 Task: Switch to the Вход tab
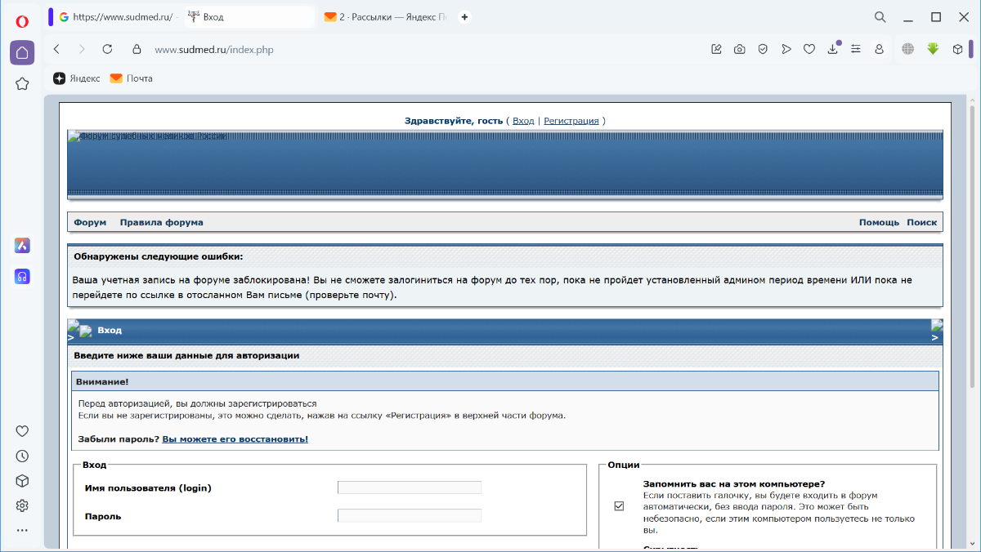click(x=249, y=16)
